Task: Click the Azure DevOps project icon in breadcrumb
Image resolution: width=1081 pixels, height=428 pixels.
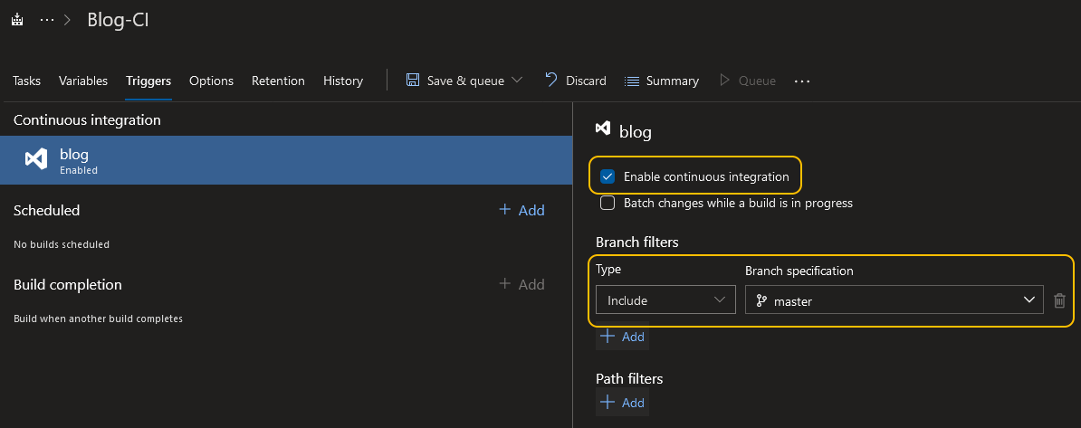Action: tap(17, 20)
